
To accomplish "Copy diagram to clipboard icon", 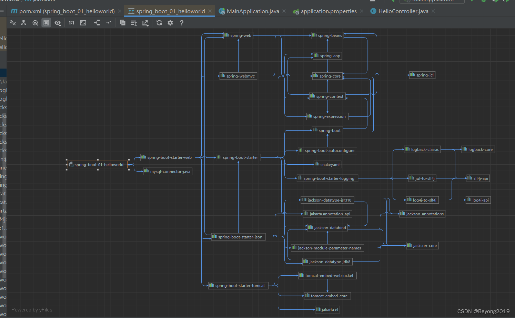I will pyautogui.click(x=122, y=23).
